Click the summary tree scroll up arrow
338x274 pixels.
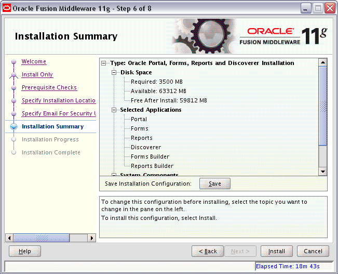[x=323, y=62]
